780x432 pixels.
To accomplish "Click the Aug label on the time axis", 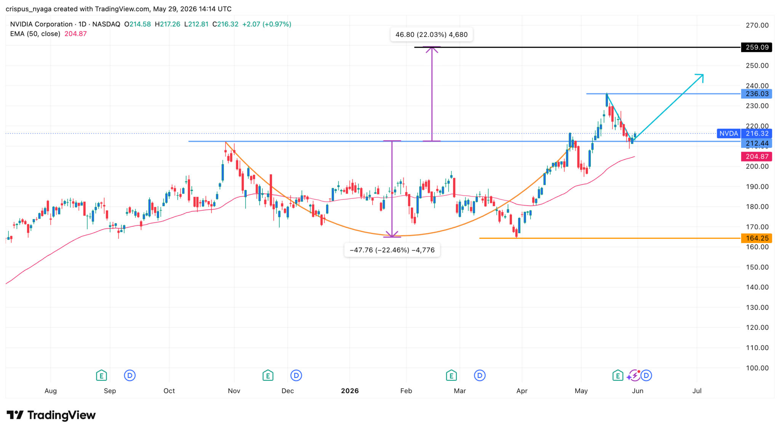I will [x=51, y=391].
